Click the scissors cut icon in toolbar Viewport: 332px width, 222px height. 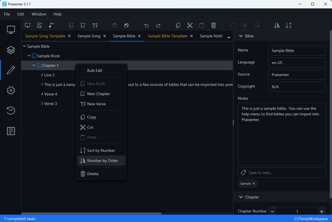pyautogui.click(x=190, y=25)
